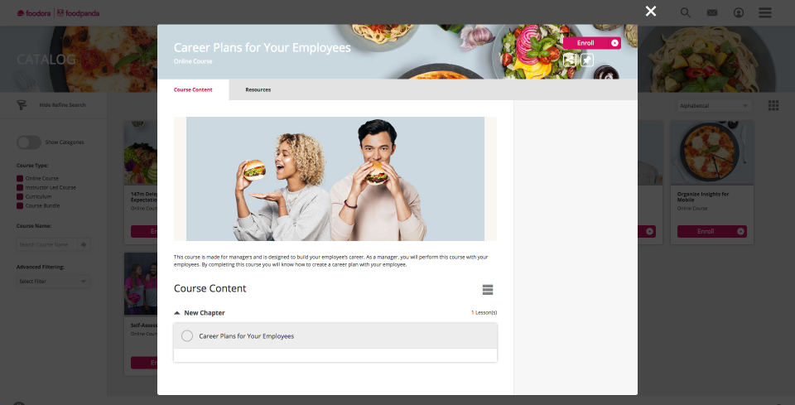The height and width of the screenshot is (405, 795).
Task: Enroll in Career Plans for Your Employees
Action: coord(591,43)
